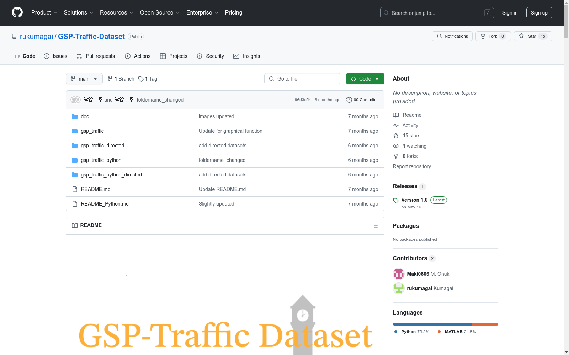Fork this repository
The width and height of the screenshot is (569, 355).
tap(493, 36)
